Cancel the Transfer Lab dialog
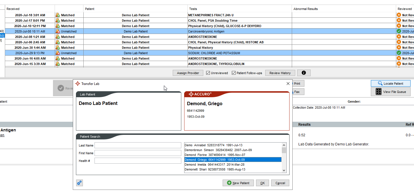The image size is (414, 195). click(280, 183)
